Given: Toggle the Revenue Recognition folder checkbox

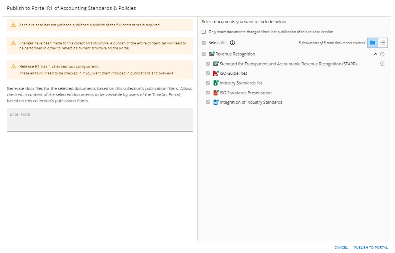Looking at the screenshot, I should click(x=204, y=54).
